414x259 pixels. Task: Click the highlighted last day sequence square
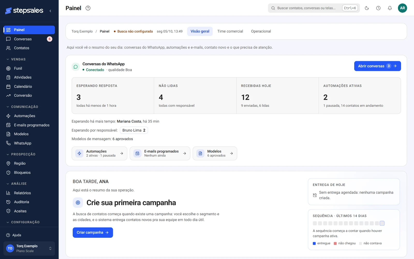click(382, 223)
